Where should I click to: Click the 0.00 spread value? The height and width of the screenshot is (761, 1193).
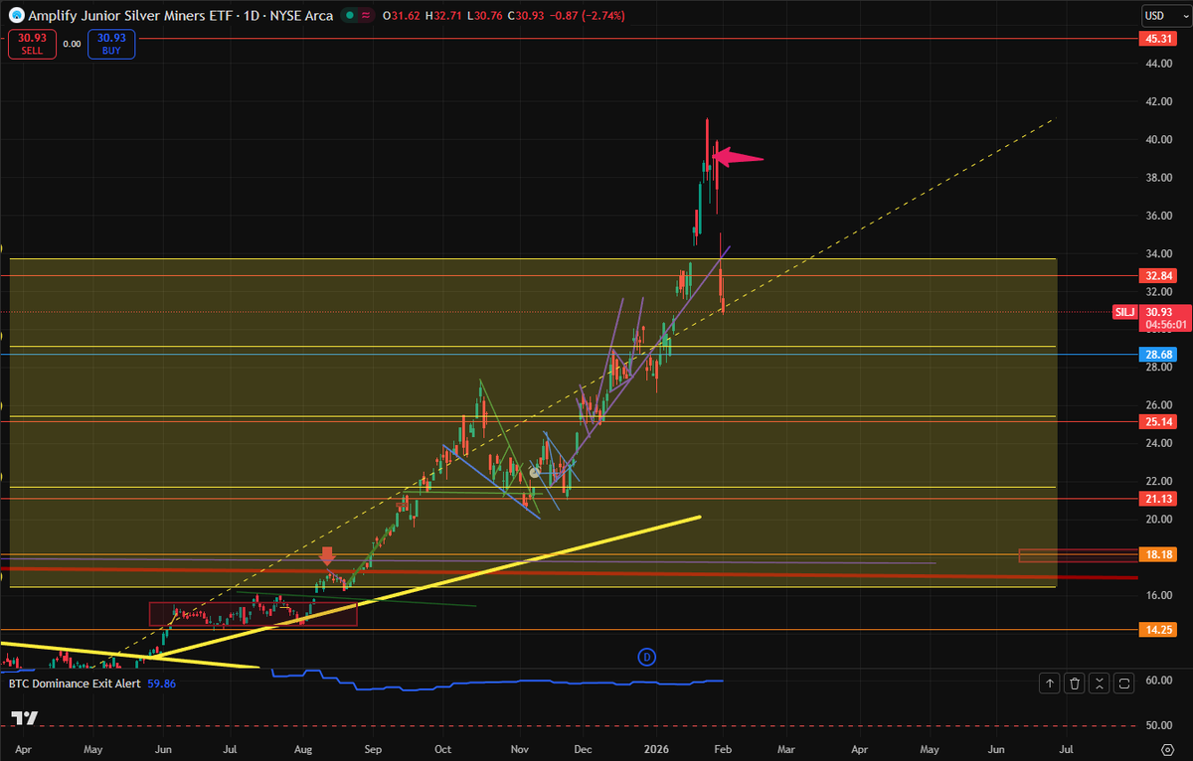[72, 44]
